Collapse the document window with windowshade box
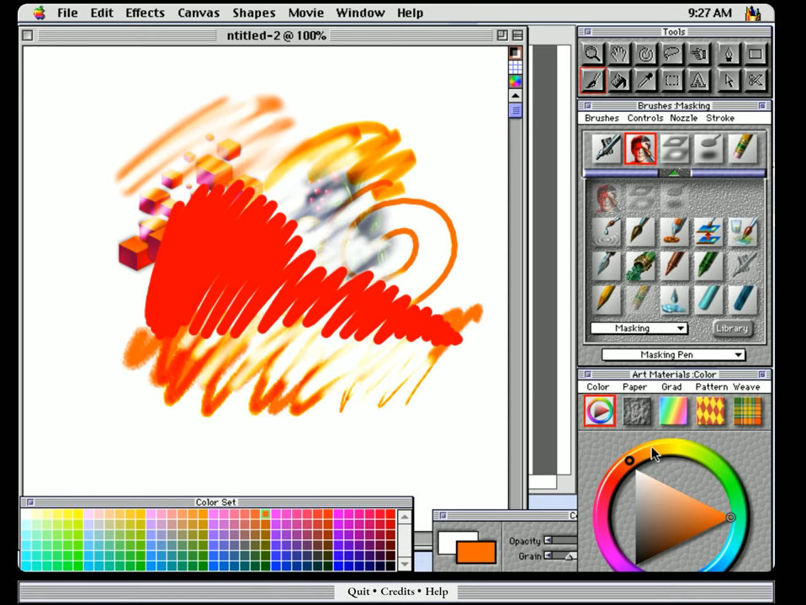The image size is (806, 605). coord(517,35)
